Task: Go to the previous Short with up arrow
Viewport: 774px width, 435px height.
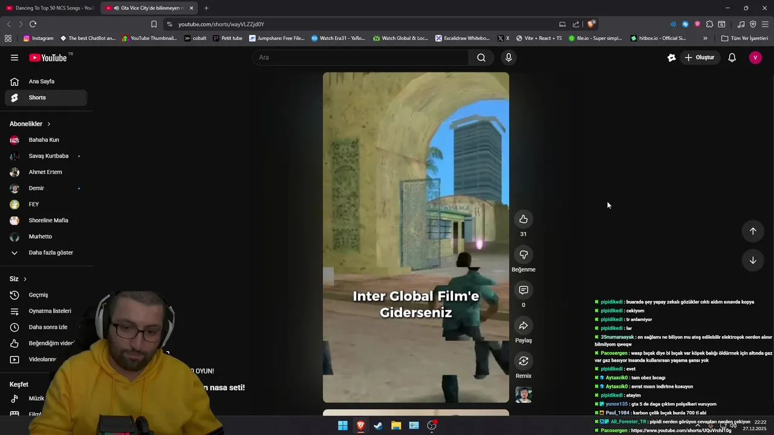Action: click(x=753, y=231)
